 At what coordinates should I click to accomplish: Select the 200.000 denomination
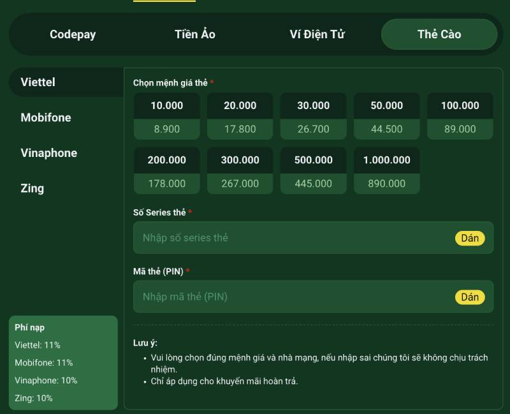pyautogui.click(x=167, y=171)
